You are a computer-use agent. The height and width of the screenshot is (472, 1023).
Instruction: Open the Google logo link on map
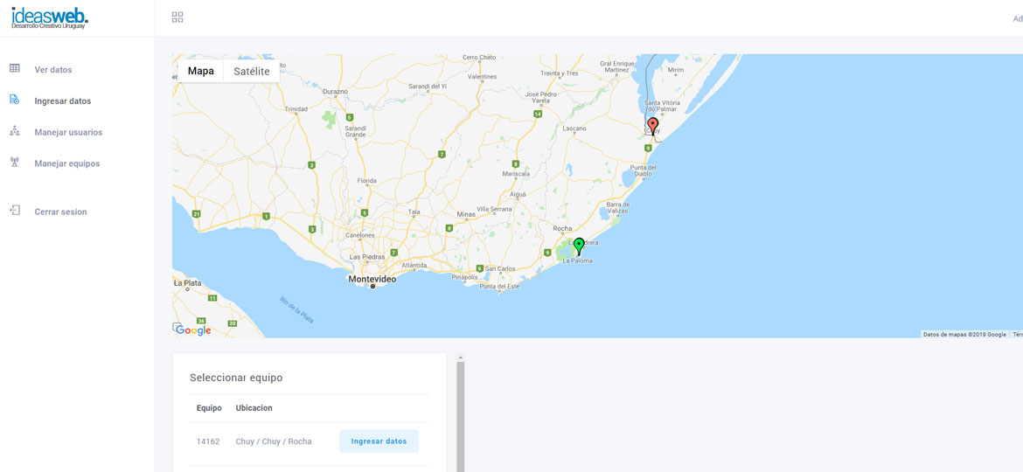coord(193,330)
